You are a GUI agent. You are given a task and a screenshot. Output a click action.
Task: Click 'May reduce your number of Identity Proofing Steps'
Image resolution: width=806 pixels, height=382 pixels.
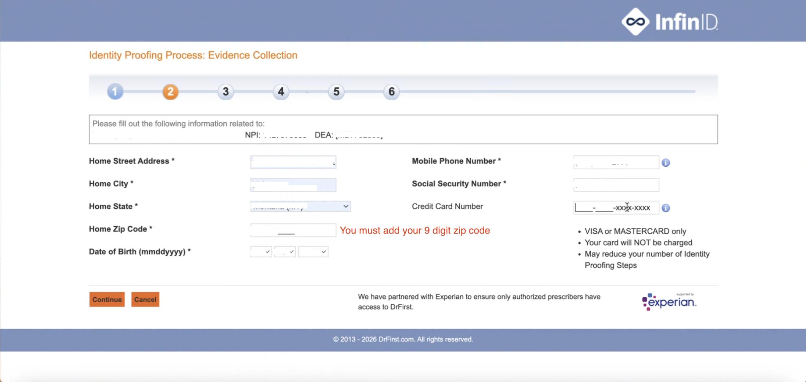(647, 260)
